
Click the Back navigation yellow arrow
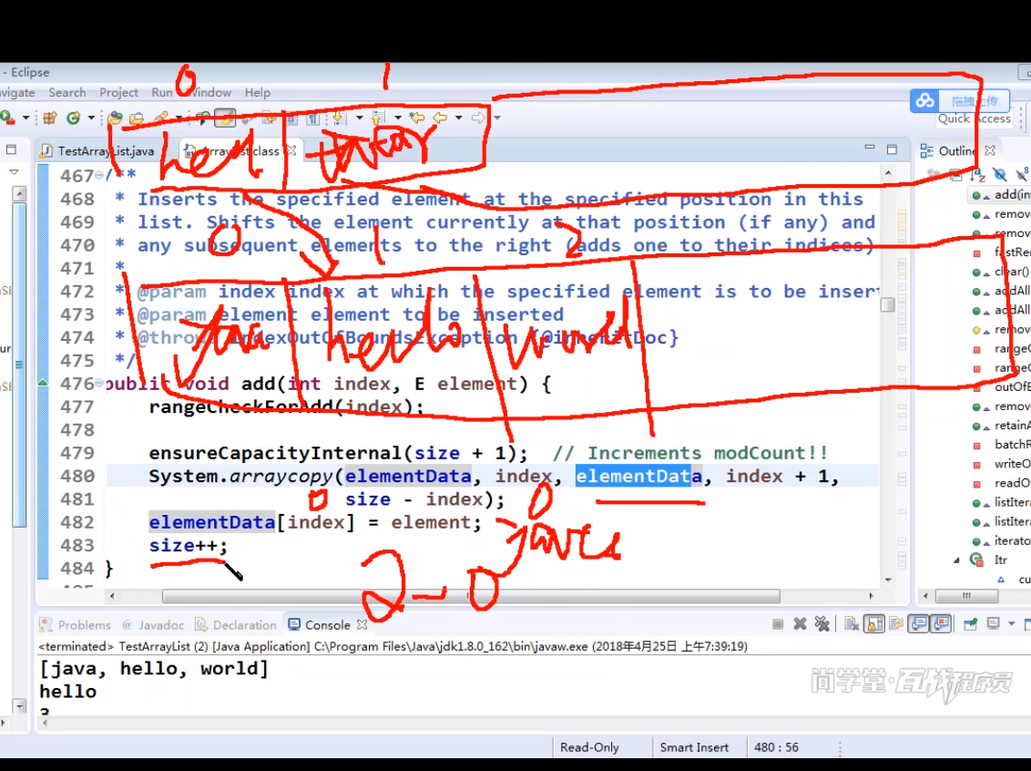pos(440,118)
